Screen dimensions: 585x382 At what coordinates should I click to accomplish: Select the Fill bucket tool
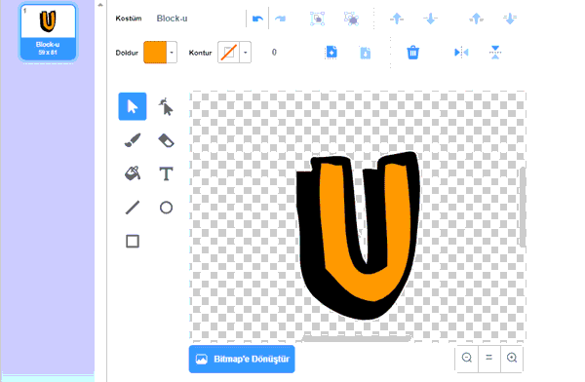pos(133,173)
